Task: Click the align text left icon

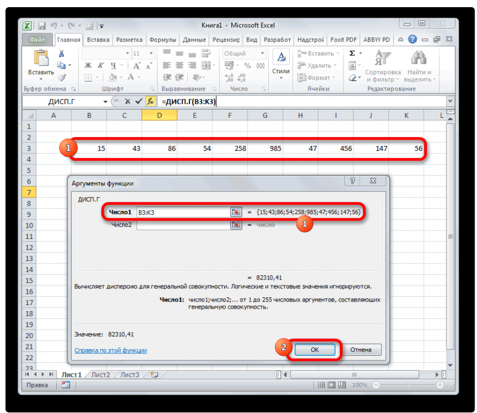Action: coord(167,66)
